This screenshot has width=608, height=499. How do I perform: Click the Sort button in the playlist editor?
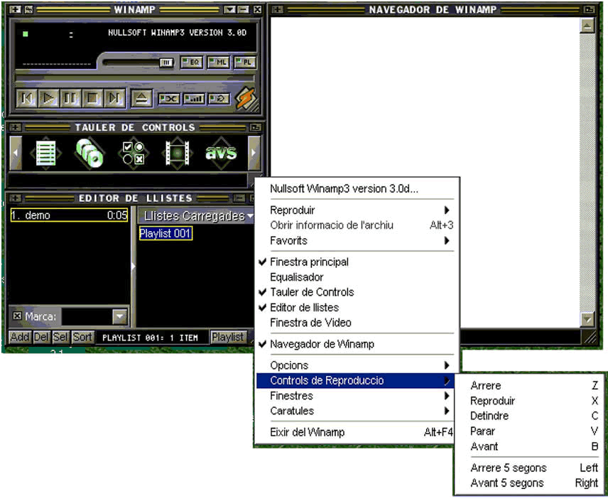pyautogui.click(x=82, y=337)
